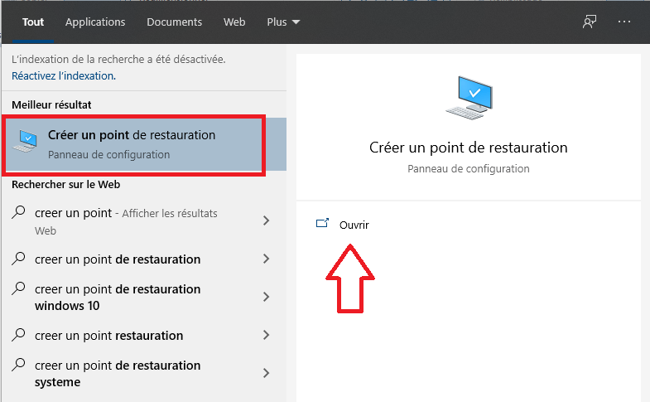Select the Documents tab
Image resolution: width=650 pixels, height=402 pixels.
174,22
